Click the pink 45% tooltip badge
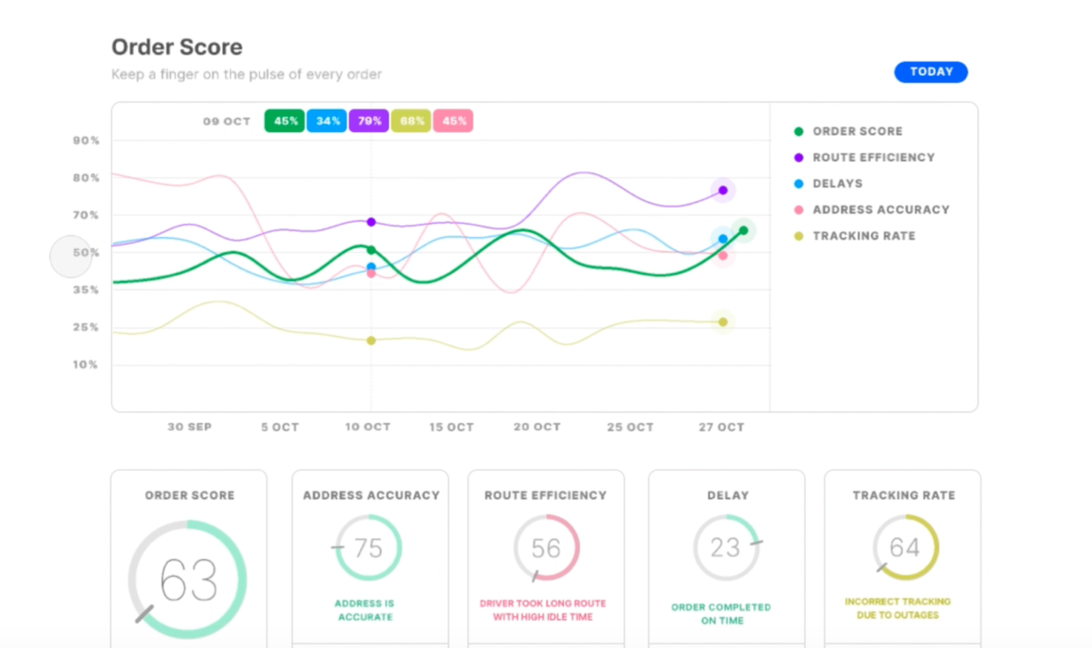Viewport: 1092px width, 648px height. [x=453, y=121]
